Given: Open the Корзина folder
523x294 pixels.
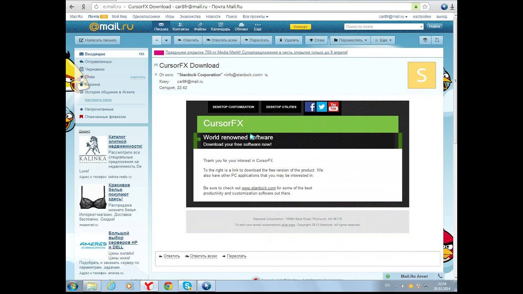Looking at the screenshot, I should (92, 85).
